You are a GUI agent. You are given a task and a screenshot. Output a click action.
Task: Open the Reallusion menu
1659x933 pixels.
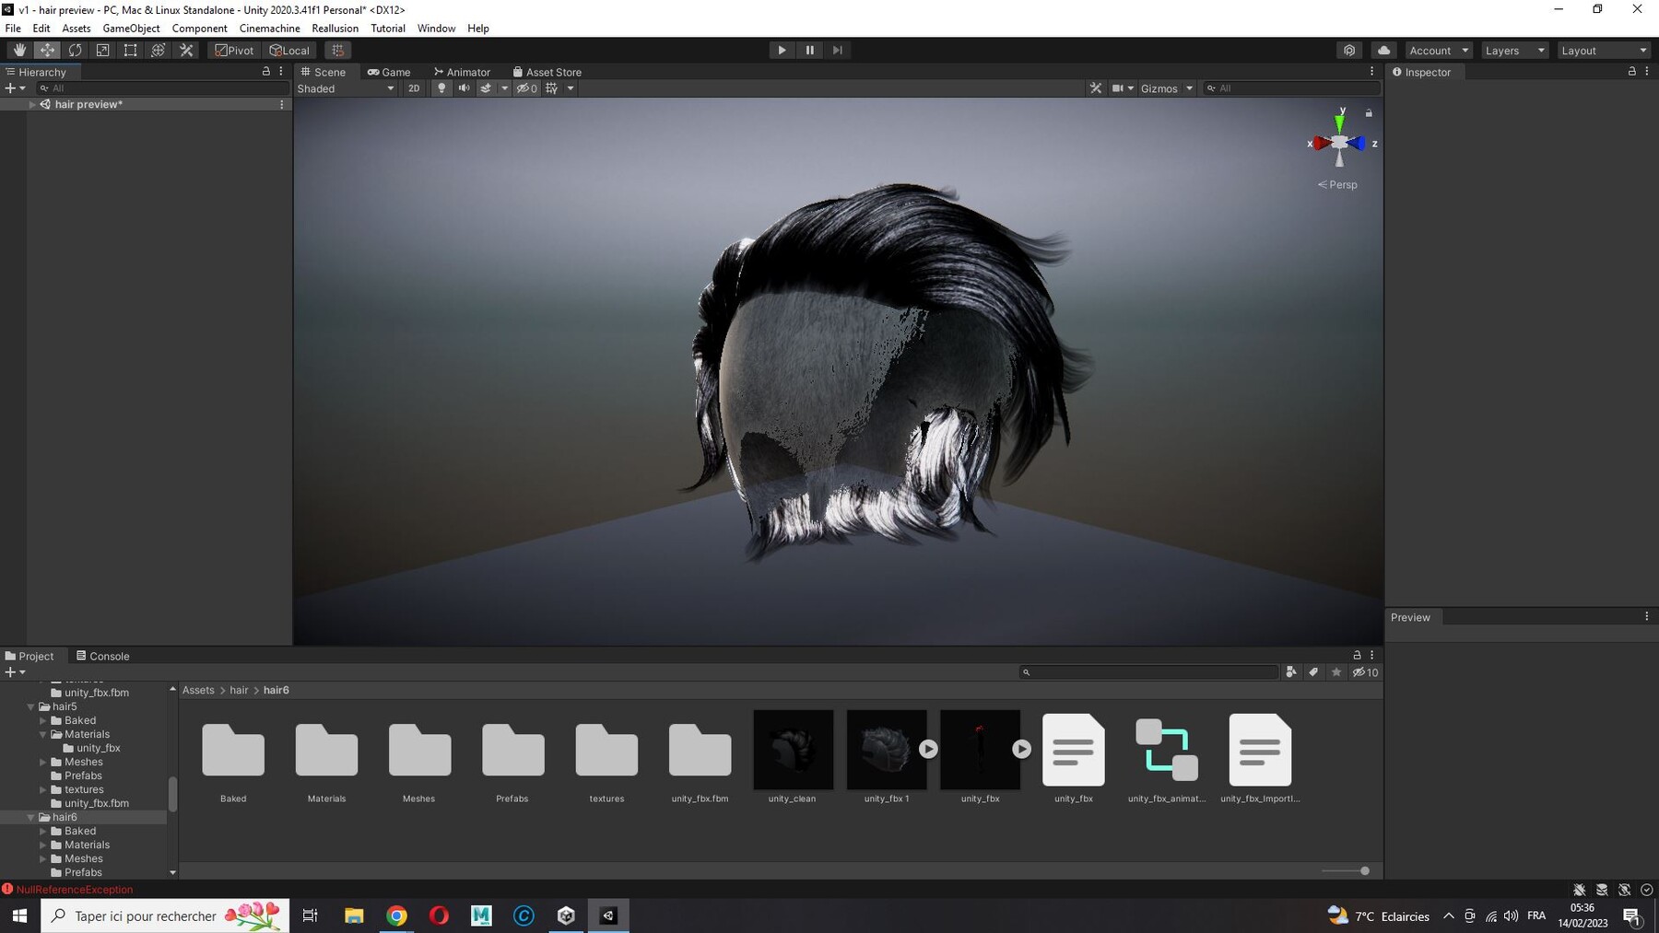click(335, 28)
